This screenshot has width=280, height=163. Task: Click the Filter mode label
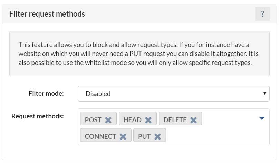(46, 93)
